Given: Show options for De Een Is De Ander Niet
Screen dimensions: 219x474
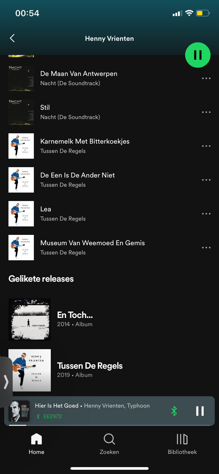Looking at the screenshot, I should point(206,180).
